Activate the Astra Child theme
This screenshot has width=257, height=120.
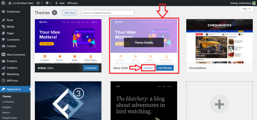148,68
